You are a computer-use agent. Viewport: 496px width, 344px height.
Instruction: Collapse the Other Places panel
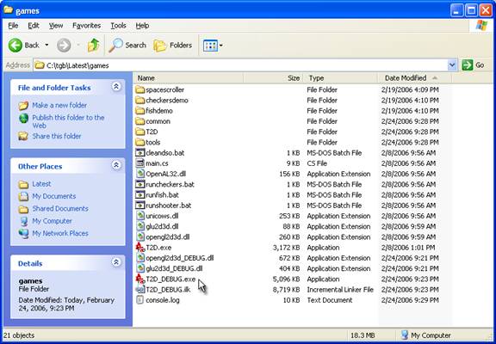116,165
